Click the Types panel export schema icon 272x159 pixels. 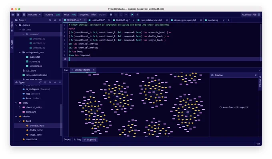pos(45,83)
